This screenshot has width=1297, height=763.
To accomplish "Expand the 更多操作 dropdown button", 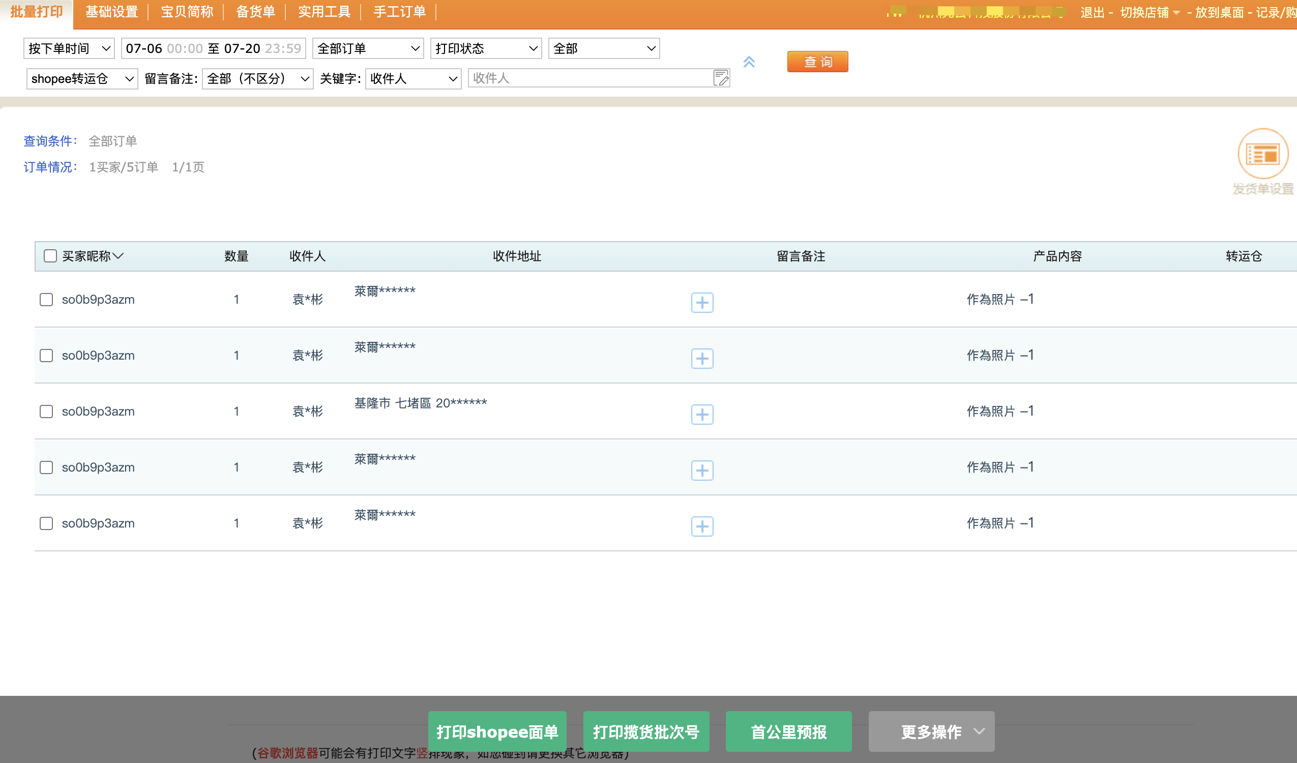I will click(x=931, y=731).
